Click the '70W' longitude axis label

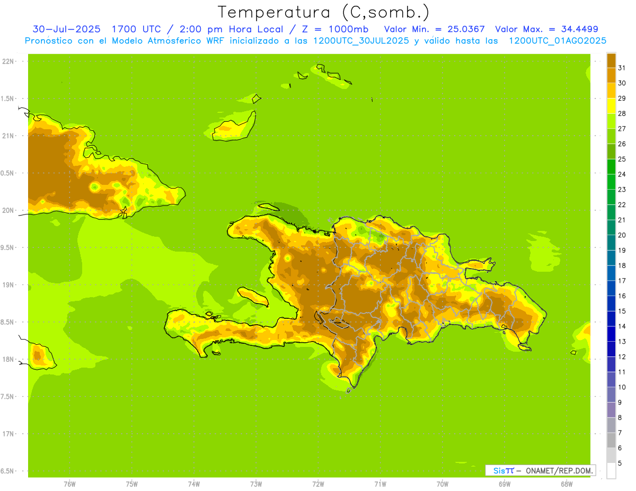[x=442, y=484]
